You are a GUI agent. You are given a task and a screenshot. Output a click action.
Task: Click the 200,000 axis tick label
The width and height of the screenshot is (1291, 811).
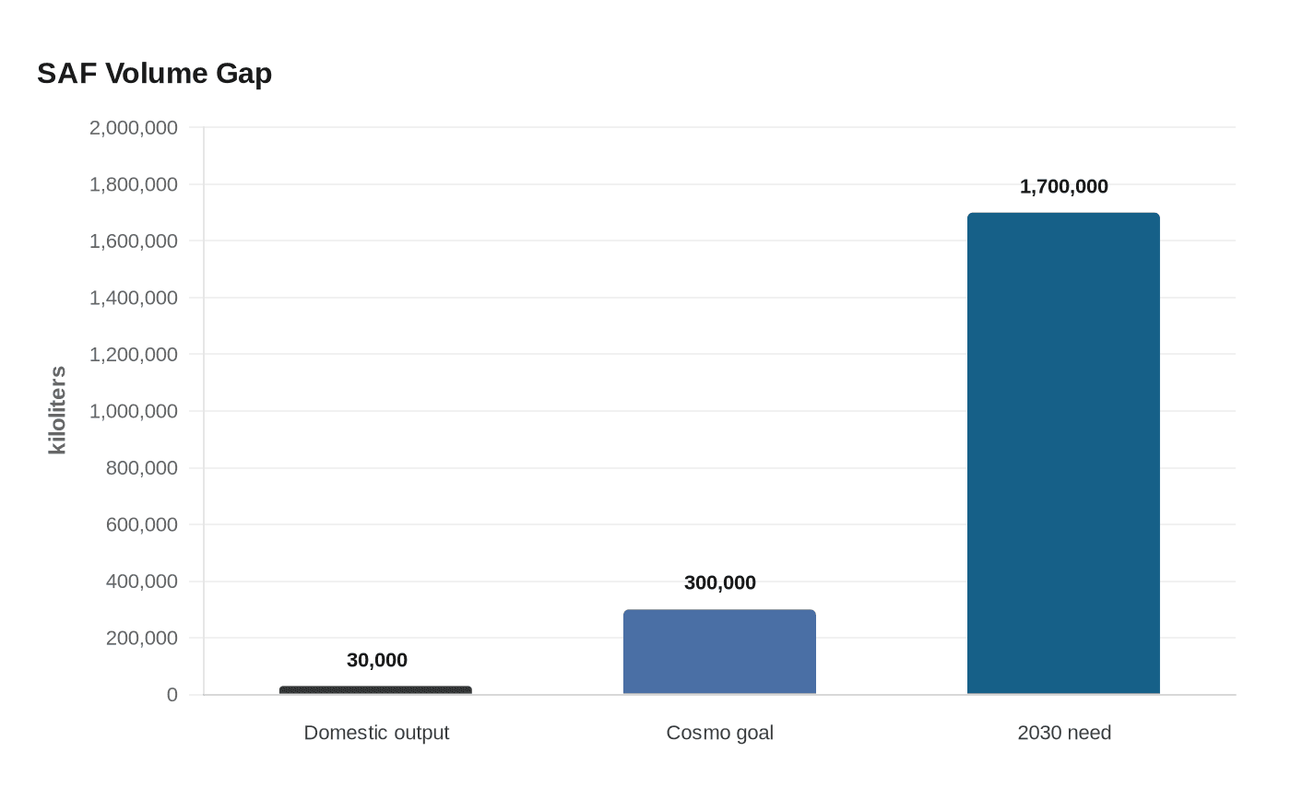coord(141,638)
